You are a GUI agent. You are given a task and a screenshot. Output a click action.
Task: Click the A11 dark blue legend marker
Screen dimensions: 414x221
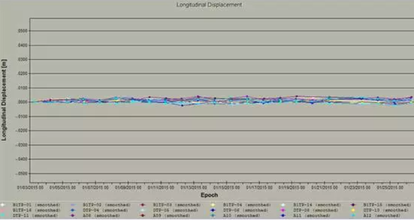tap(283, 216)
